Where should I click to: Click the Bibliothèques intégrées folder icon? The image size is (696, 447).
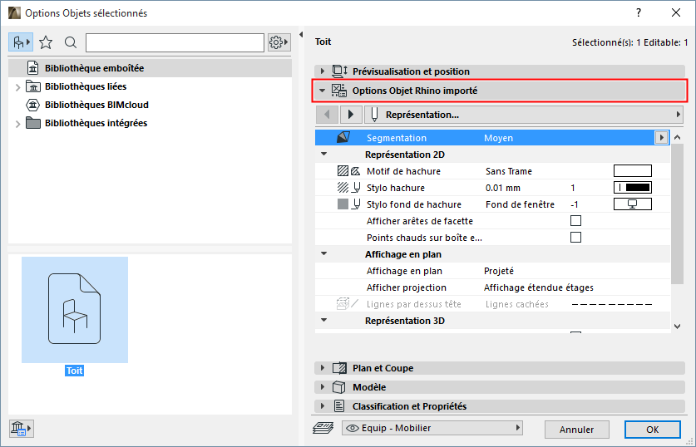(x=33, y=123)
